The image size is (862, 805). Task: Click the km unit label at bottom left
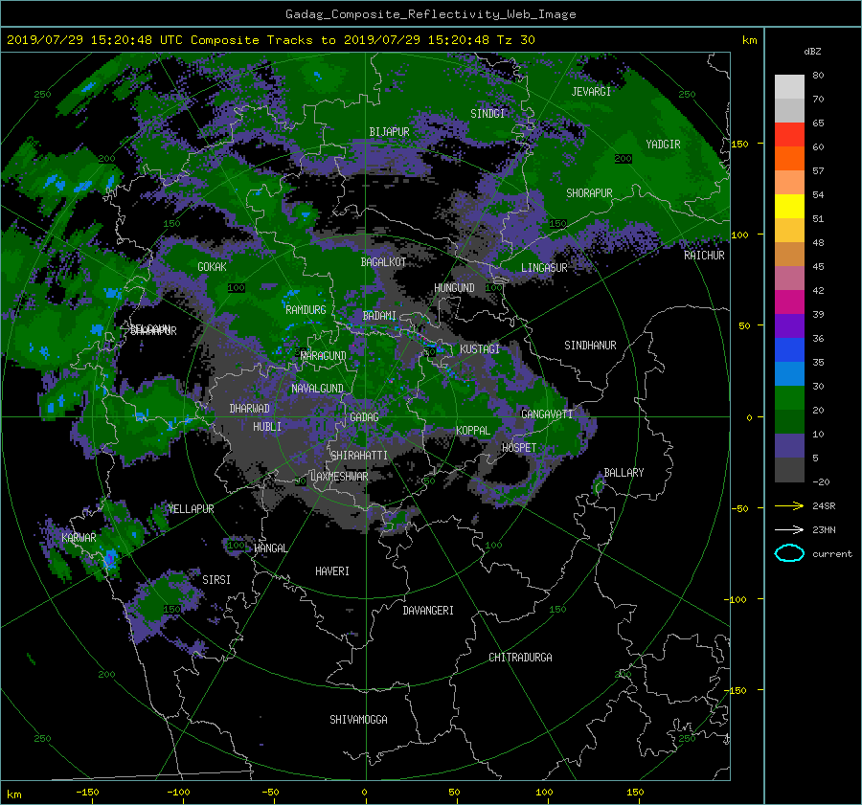pos(13,794)
